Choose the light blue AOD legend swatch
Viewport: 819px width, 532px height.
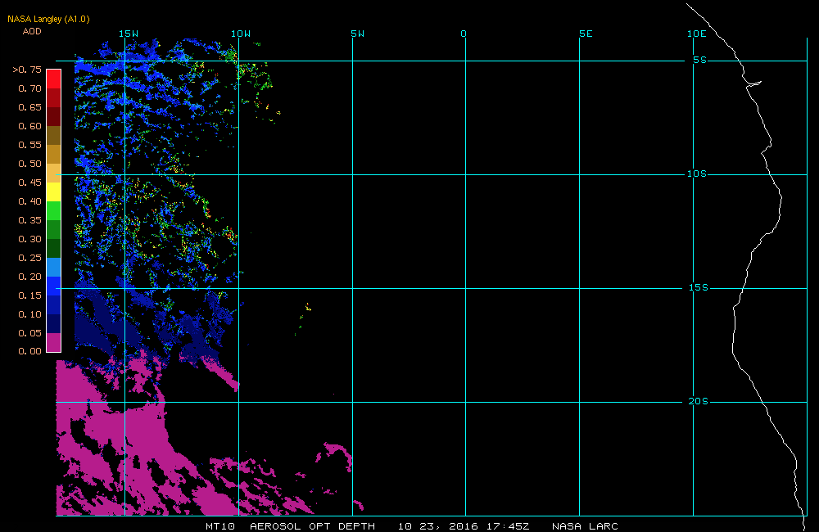[x=53, y=267]
